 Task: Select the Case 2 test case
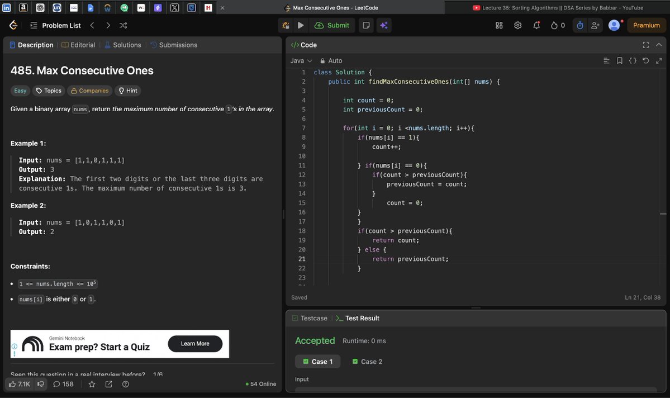tap(367, 362)
